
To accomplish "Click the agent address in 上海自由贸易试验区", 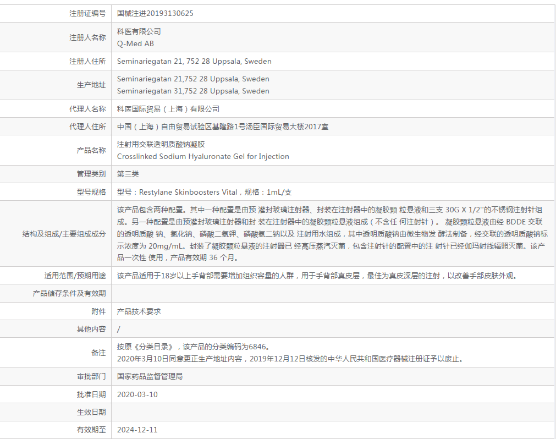I will 223,127.
